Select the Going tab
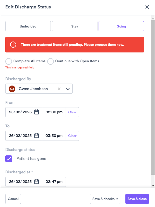 coord(121,26)
